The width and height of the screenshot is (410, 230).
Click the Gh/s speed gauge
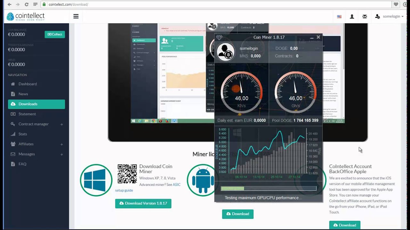295,92
